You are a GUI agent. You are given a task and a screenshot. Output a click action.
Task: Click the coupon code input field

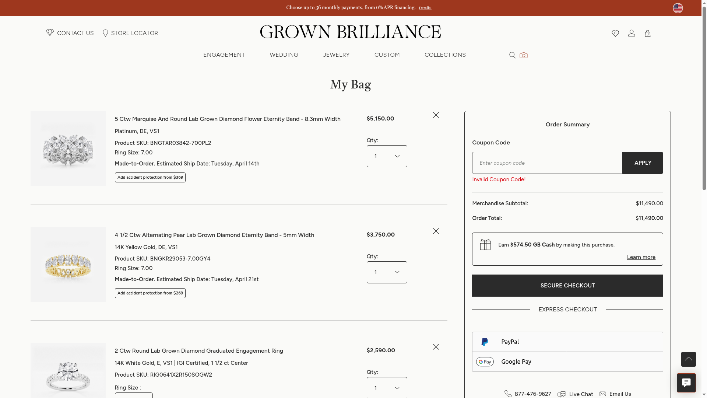tap(547, 163)
